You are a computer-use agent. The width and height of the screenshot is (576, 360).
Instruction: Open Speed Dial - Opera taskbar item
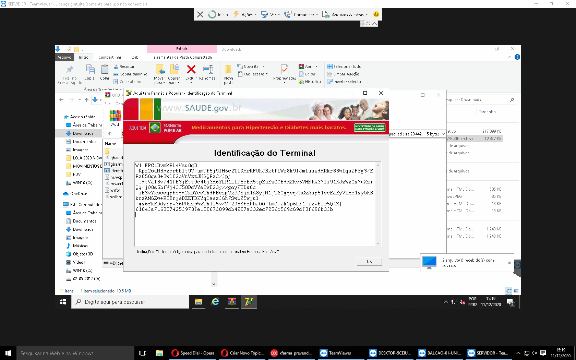193,353
